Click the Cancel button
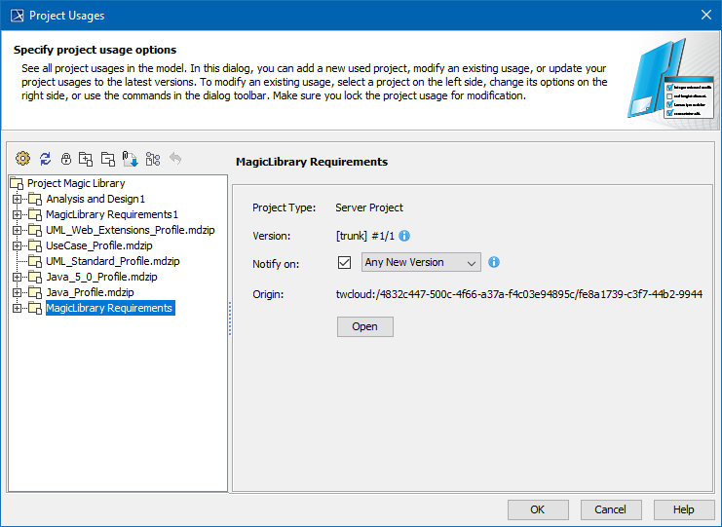 coord(611,509)
